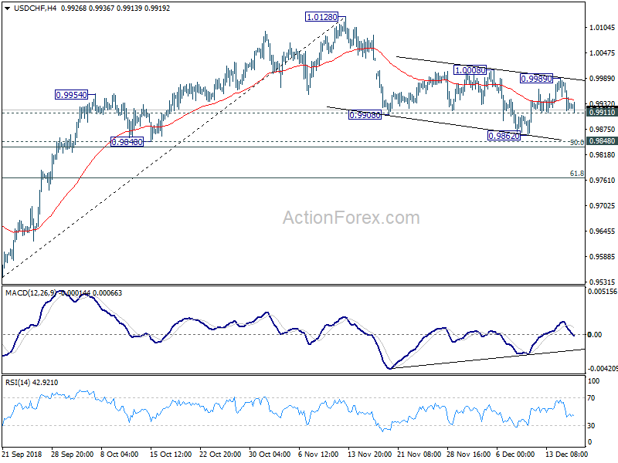Select the 0.99080 price label

365,115
